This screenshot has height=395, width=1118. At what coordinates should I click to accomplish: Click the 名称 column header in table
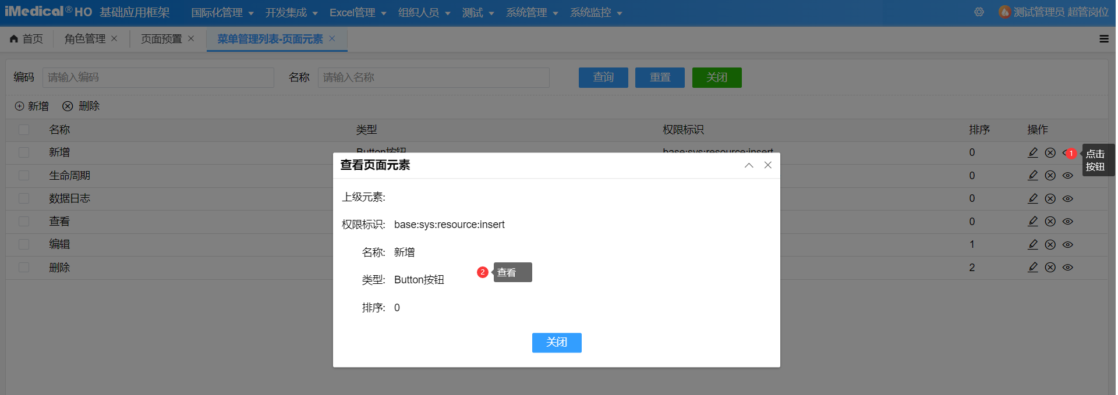(59, 130)
